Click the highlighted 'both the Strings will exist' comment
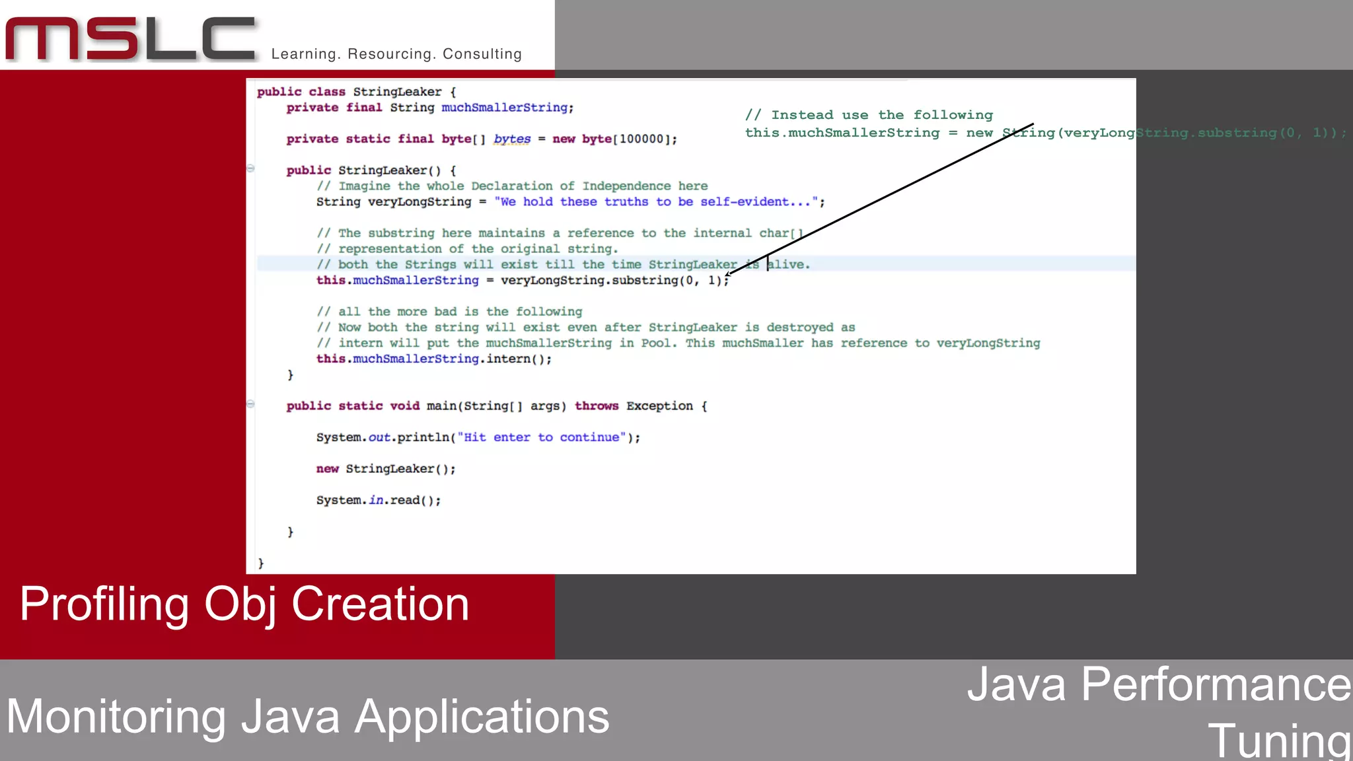Screen dimensions: 1353x761 click(x=563, y=264)
